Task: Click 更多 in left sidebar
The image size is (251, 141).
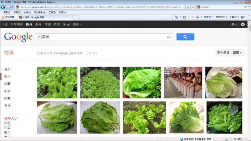Action: click(7, 106)
